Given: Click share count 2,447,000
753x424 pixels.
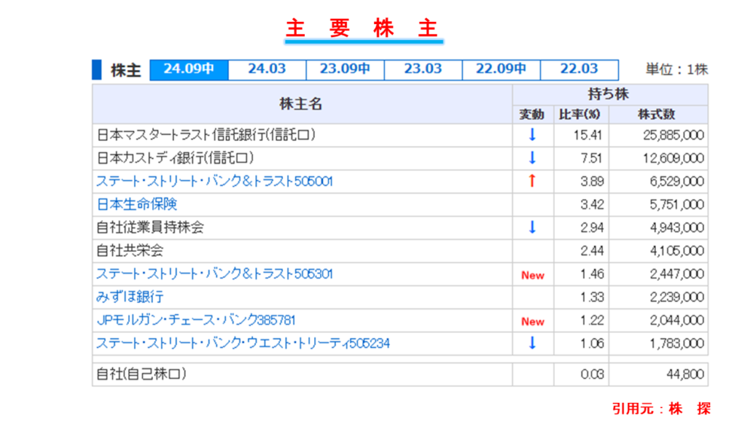Looking at the screenshot, I should [x=677, y=274].
